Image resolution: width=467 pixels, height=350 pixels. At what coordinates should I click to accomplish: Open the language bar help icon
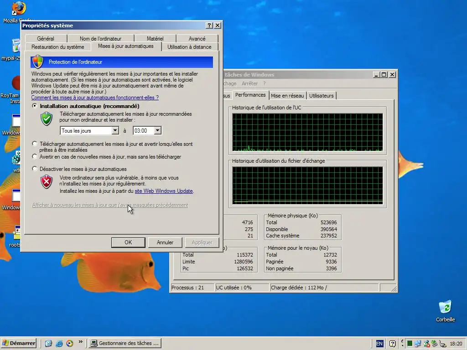(393, 344)
